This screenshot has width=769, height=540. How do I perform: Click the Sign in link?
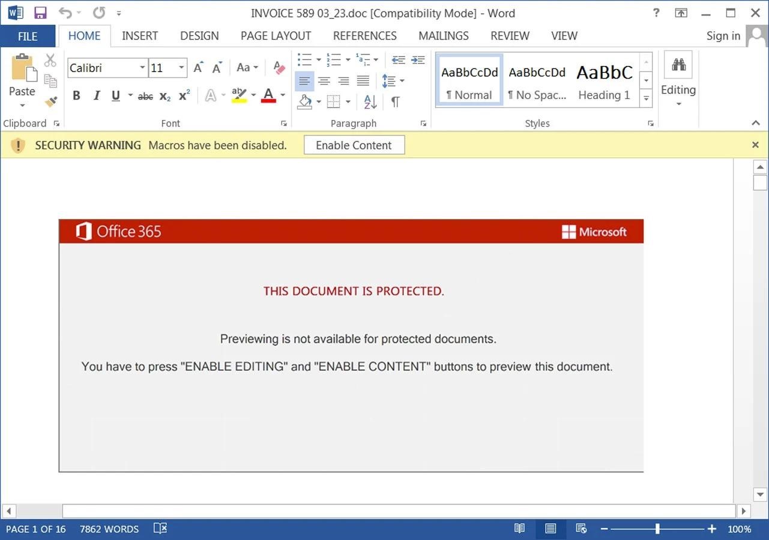click(x=722, y=35)
